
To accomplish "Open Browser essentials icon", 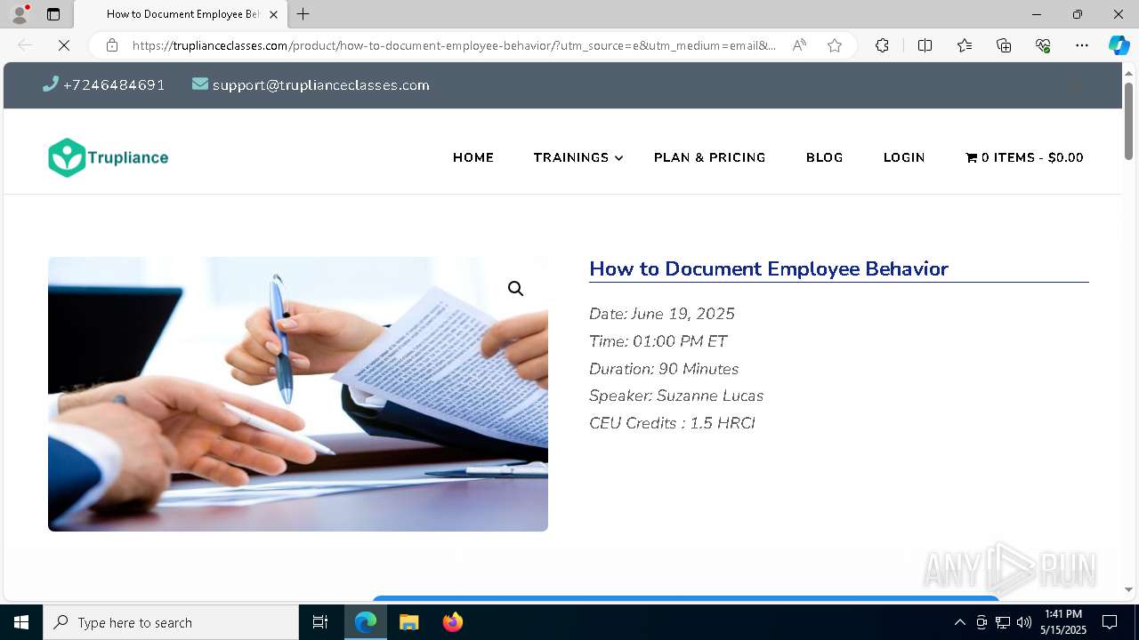I will (x=1043, y=45).
